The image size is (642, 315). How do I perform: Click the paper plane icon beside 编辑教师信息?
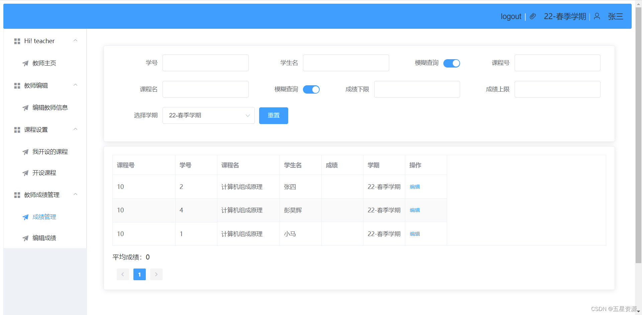pos(25,108)
